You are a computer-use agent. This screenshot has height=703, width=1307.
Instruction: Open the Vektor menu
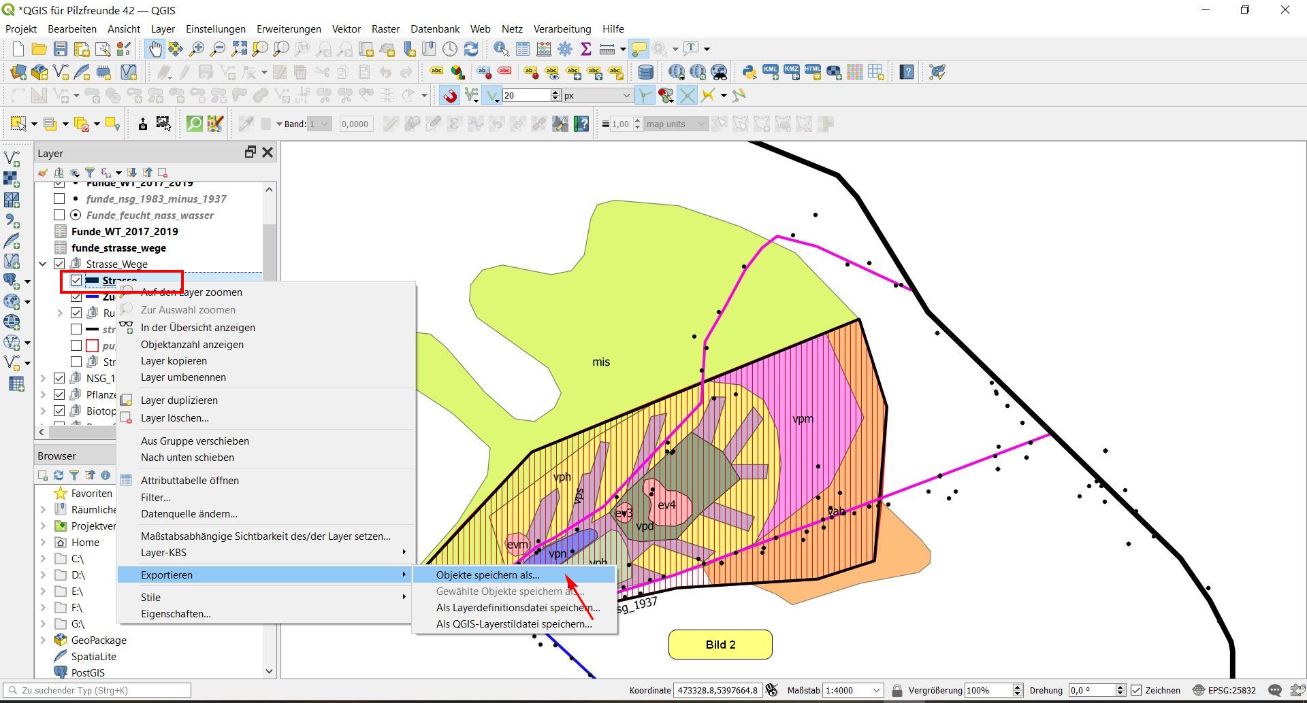(x=346, y=29)
